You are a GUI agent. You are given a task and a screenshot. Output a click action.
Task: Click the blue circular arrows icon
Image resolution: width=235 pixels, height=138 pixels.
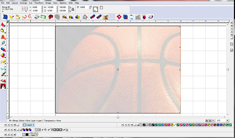pos(131,17)
